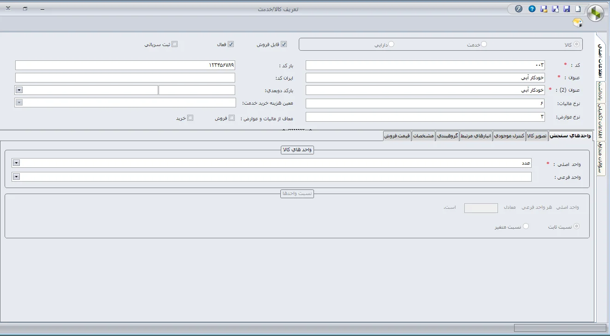
Task: Open Help with the question mark icon
Action: point(531,9)
